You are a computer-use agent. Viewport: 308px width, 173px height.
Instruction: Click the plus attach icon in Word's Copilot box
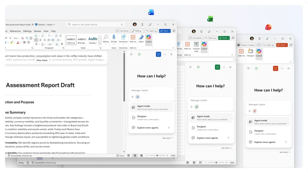(132, 97)
